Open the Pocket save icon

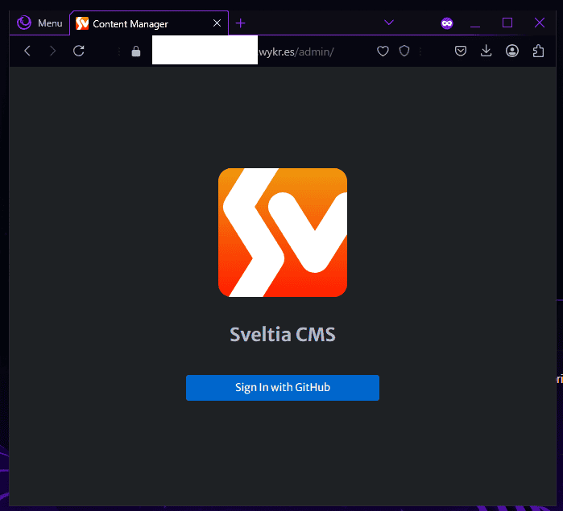coord(461,51)
